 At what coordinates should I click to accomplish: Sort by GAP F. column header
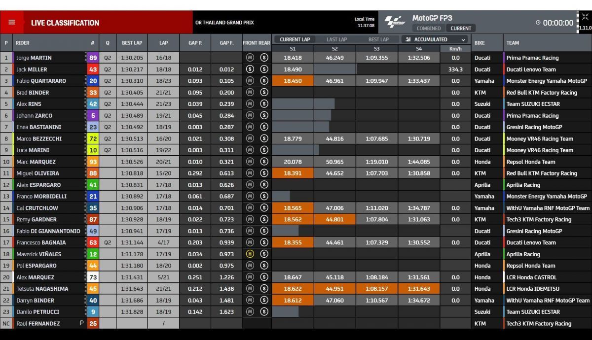click(226, 43)
